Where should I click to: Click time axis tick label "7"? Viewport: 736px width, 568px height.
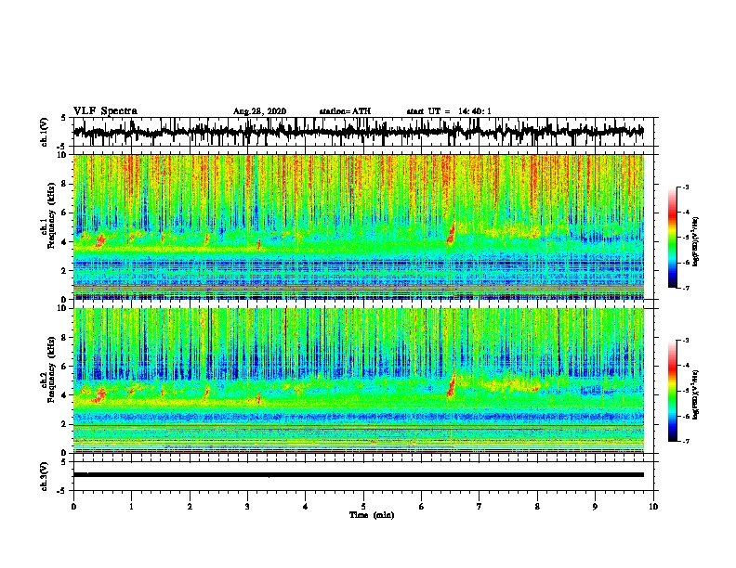480,507
